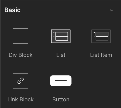Viewport: 121px width, 108px height.
Task: Click the chain-link glyph inside Link Block
Action: [21, 81]
